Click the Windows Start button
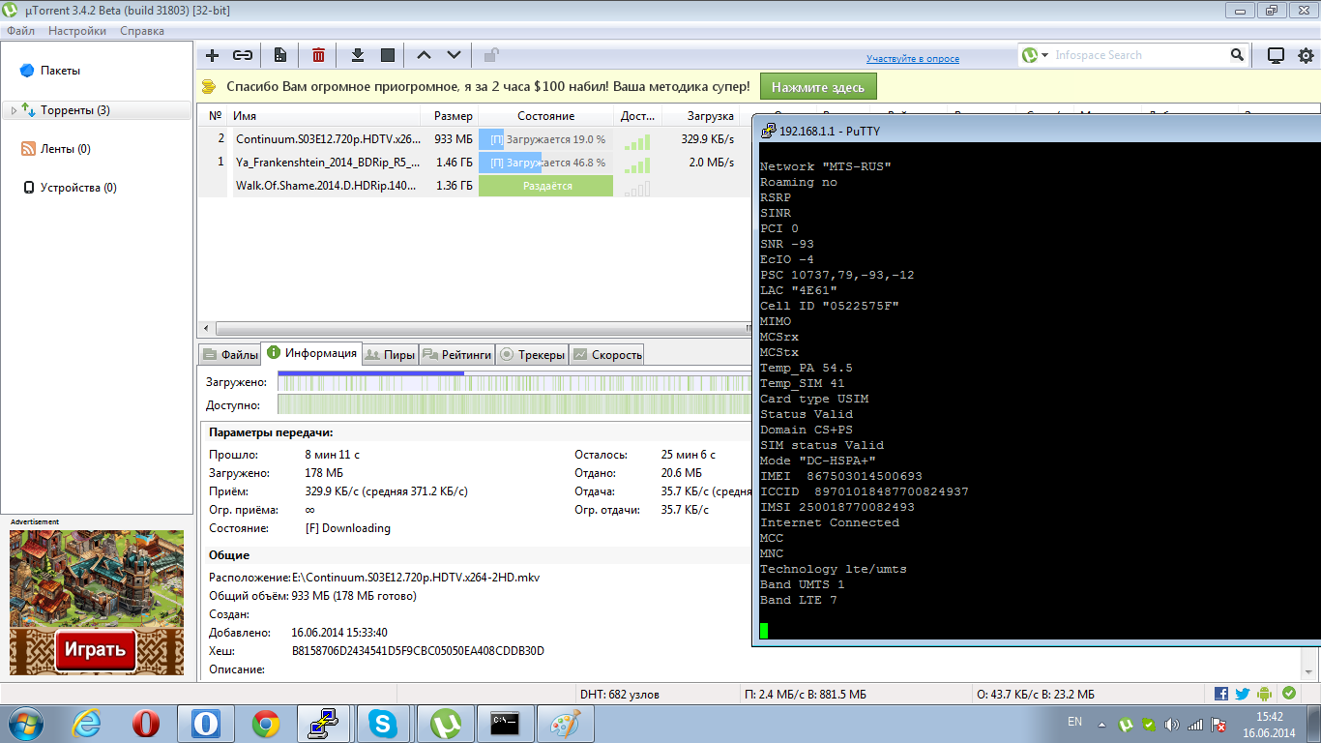1321x743 pixels. 25,724
